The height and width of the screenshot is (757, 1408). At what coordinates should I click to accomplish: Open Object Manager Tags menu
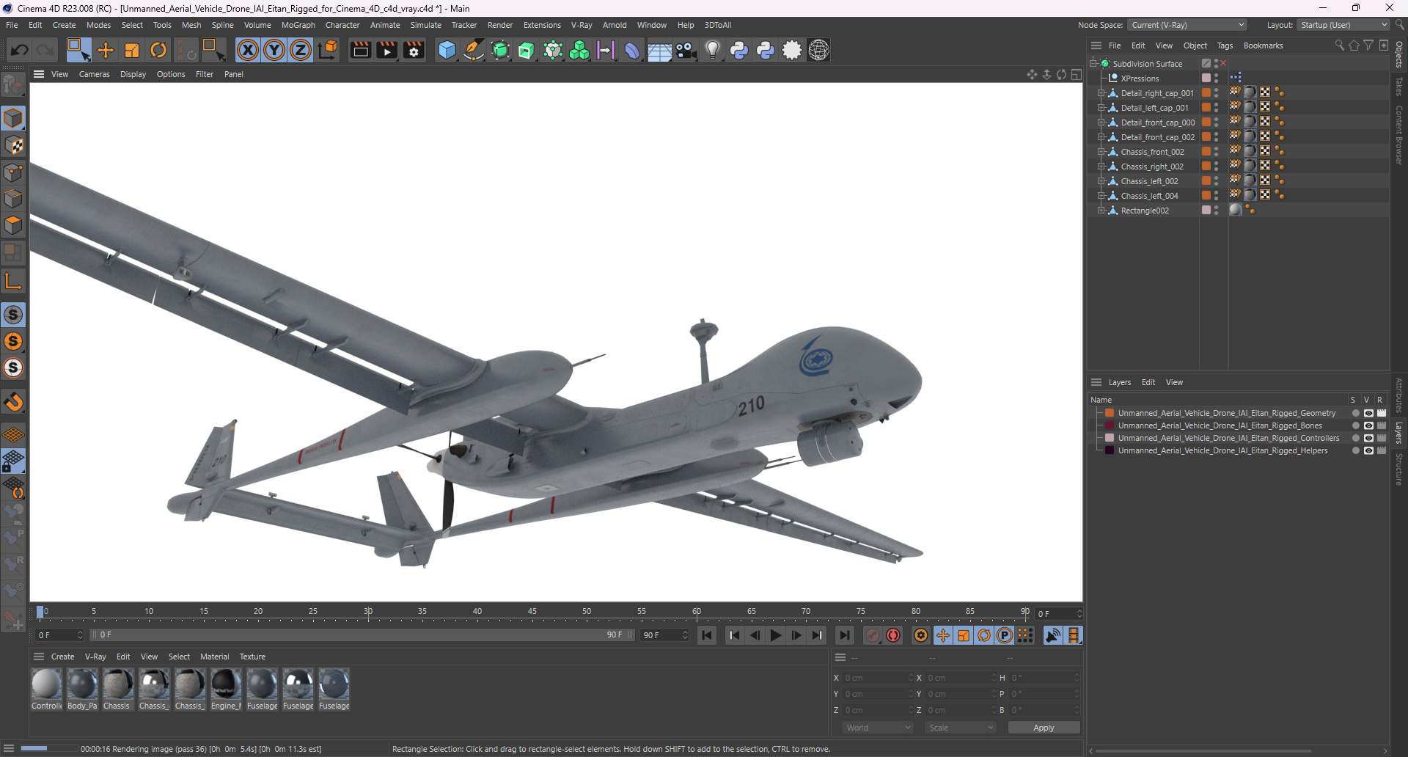[1225, 45]
